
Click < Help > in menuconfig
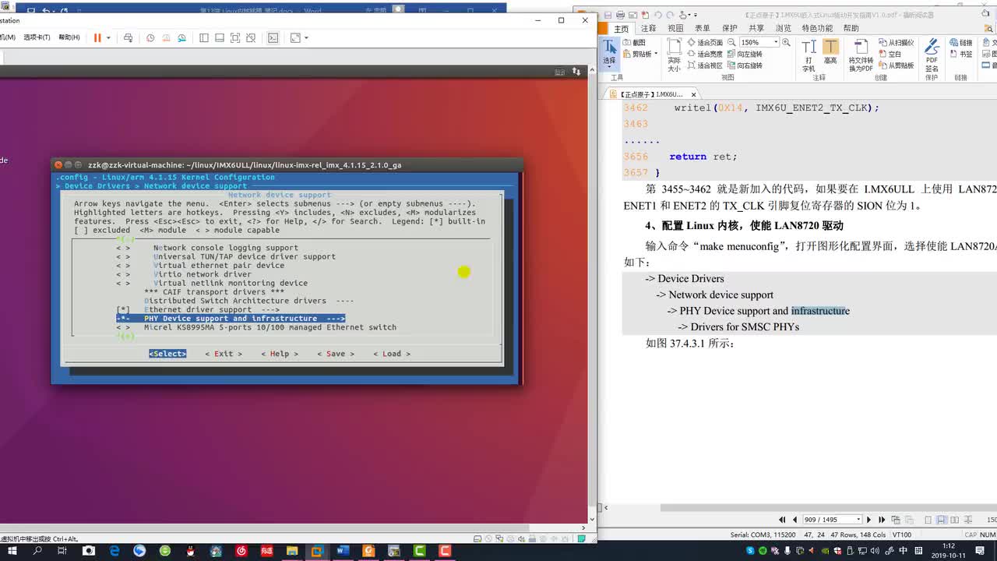280,354
